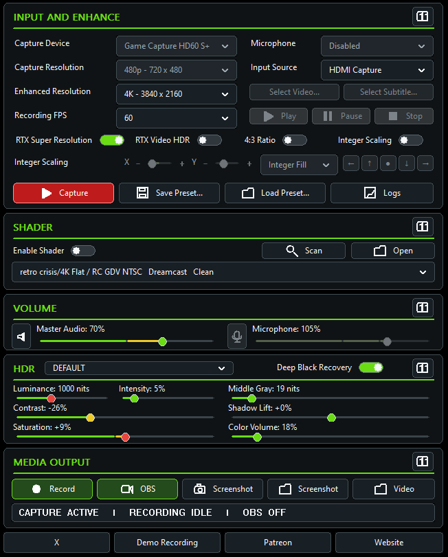
Task: Click the Media Output panel layout icon
Action: (x=423, y=462)
